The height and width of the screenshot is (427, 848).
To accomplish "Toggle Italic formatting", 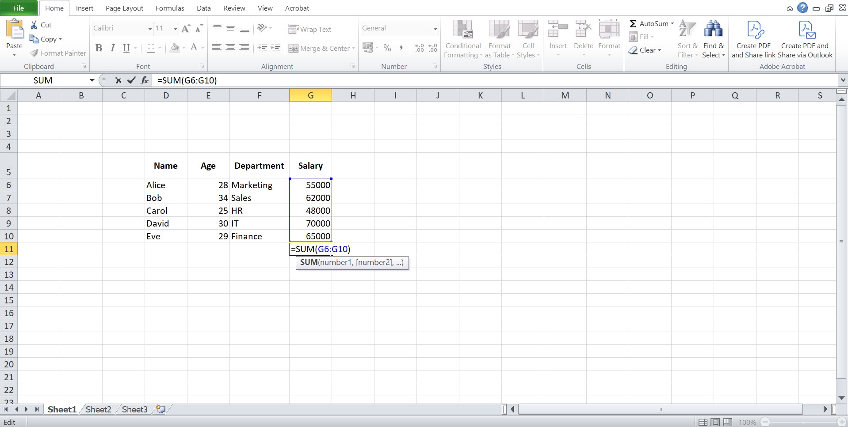I will [x=113, y=48].
